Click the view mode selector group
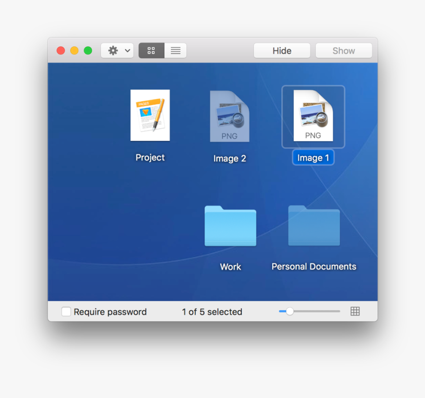The width and height of the screenshot is (425, 398). coord(163,50)
